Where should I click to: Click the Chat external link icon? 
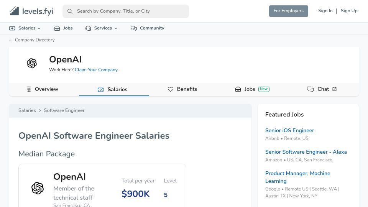coord(334,89)
